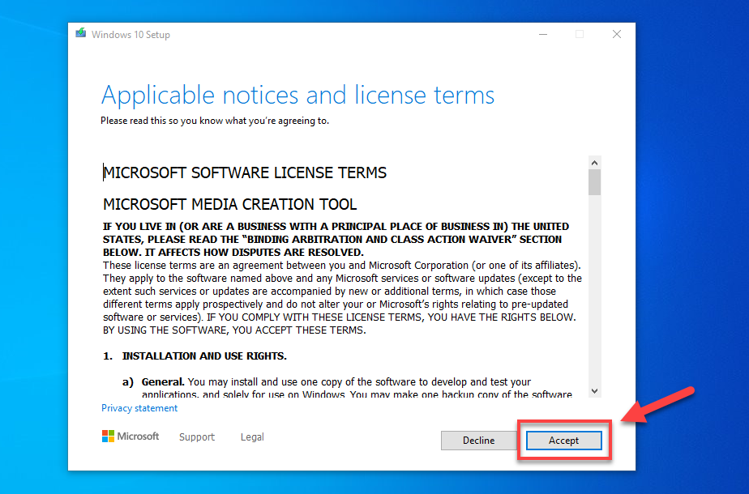Minimize the Windows 10 Setup window

(x=543, y=34)
